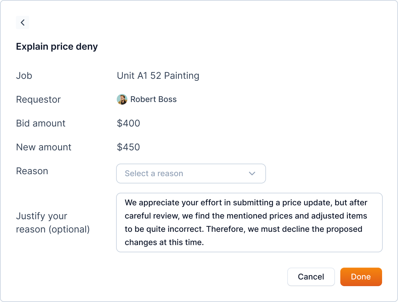Focus the justification text area
398x302 pixels.
[249, 223]
